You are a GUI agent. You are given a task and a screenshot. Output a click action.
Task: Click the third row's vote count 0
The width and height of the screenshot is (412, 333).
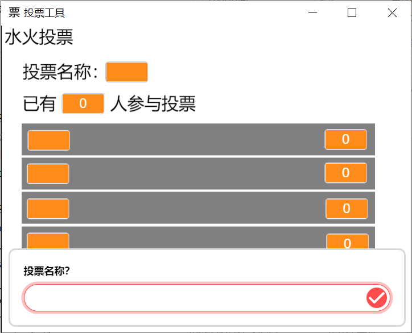(347, 209)
